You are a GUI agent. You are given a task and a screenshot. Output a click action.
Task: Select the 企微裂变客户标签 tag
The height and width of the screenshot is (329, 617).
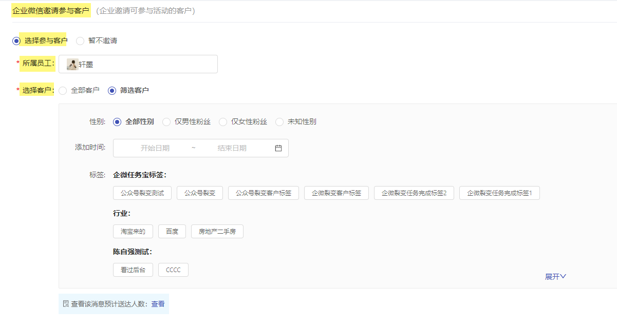(336, 193)
